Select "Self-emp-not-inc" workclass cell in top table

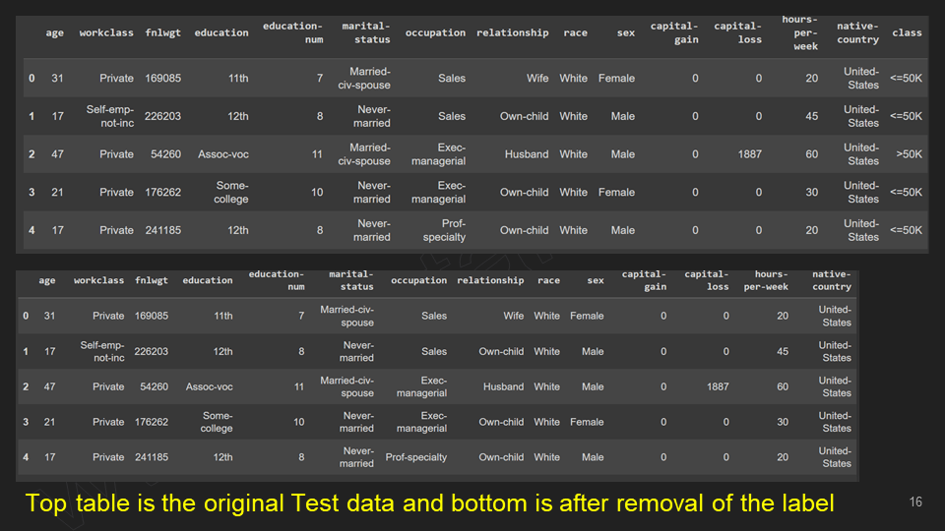pyautogui.click(x=113, y=116)
